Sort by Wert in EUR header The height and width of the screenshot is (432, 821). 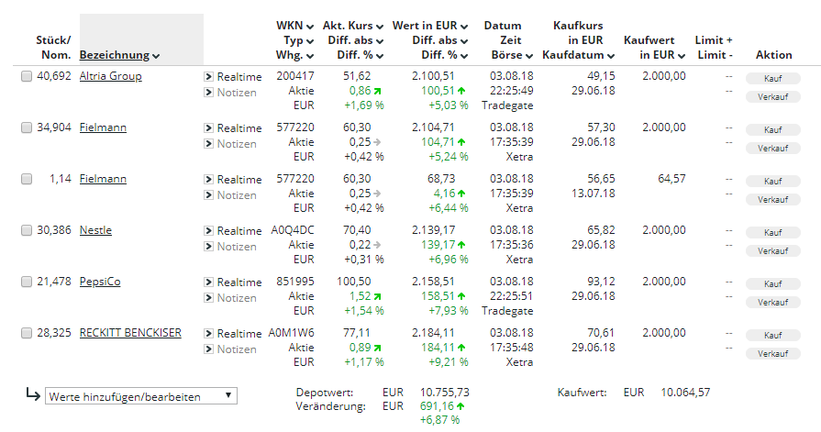coord(430,26)
